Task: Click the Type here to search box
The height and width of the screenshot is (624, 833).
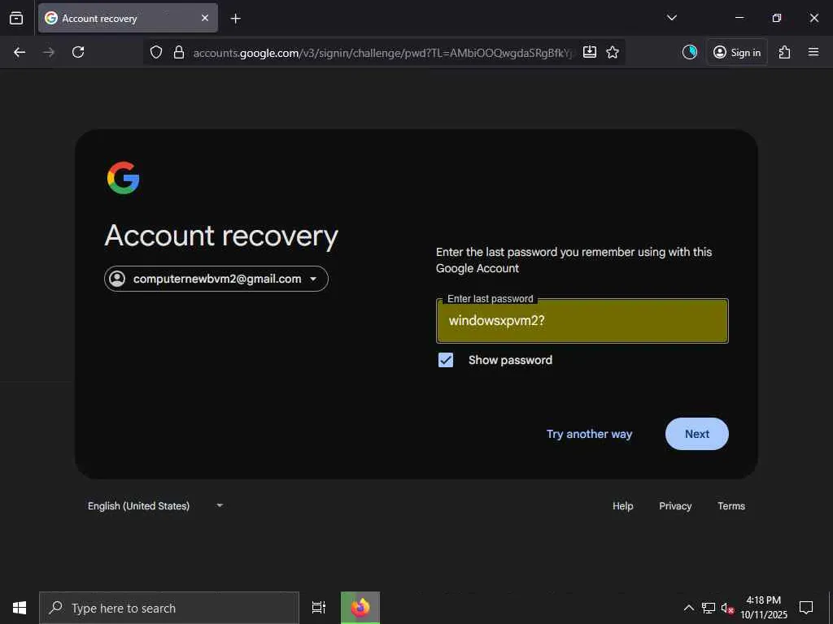Action: pyautogui.click(x=169, y=608)
